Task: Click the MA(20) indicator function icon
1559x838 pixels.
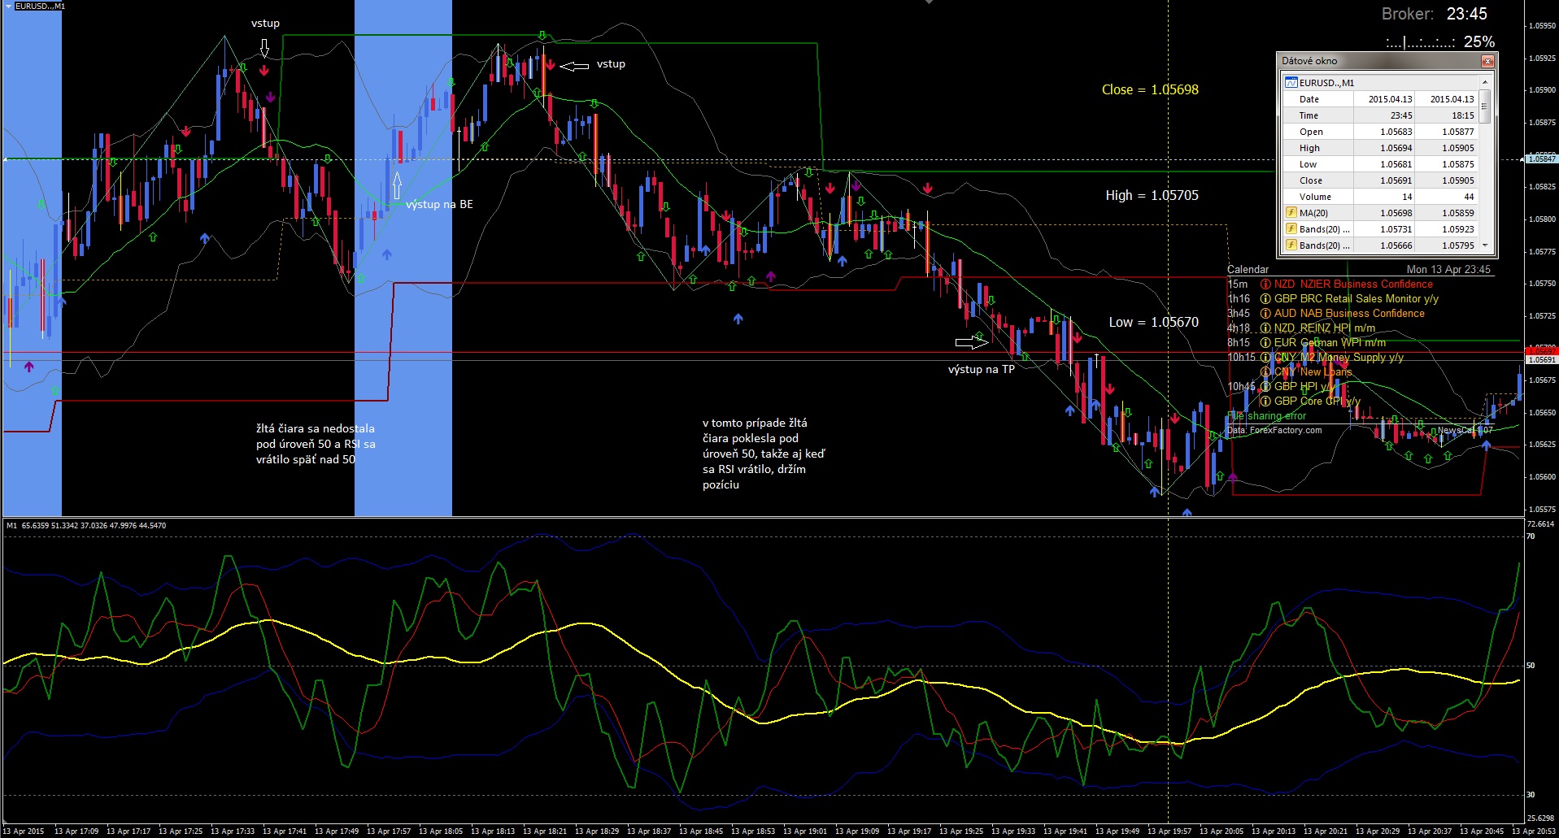Action: [x=1291, y=213]
